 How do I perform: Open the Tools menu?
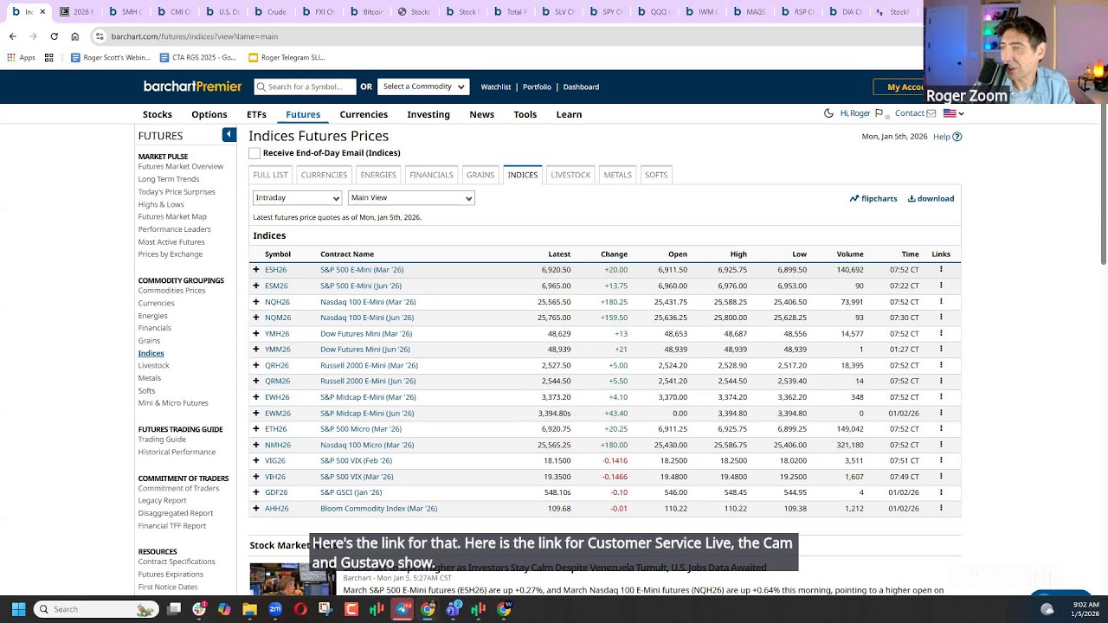(525, 114)
